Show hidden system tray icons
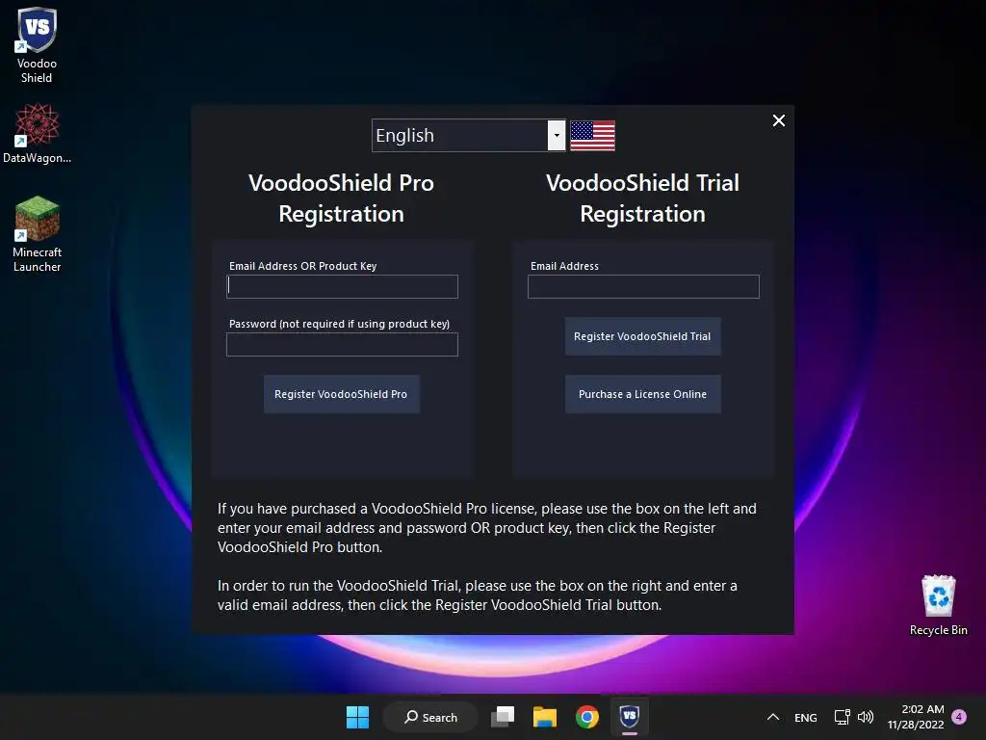Viewport: 986px width, 740px height. pyautogui.click(x=773, y=717)
